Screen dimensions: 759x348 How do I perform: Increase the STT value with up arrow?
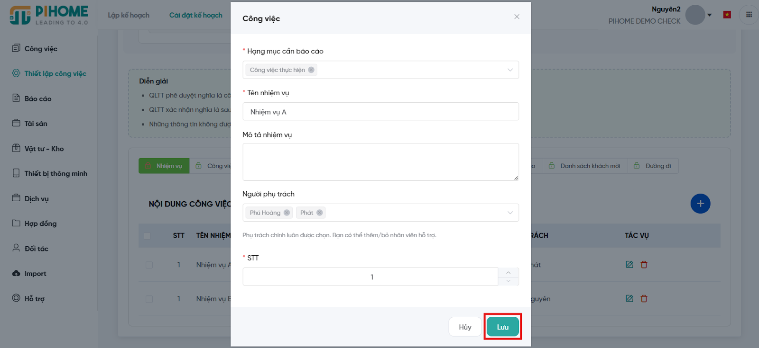point(509,273)
